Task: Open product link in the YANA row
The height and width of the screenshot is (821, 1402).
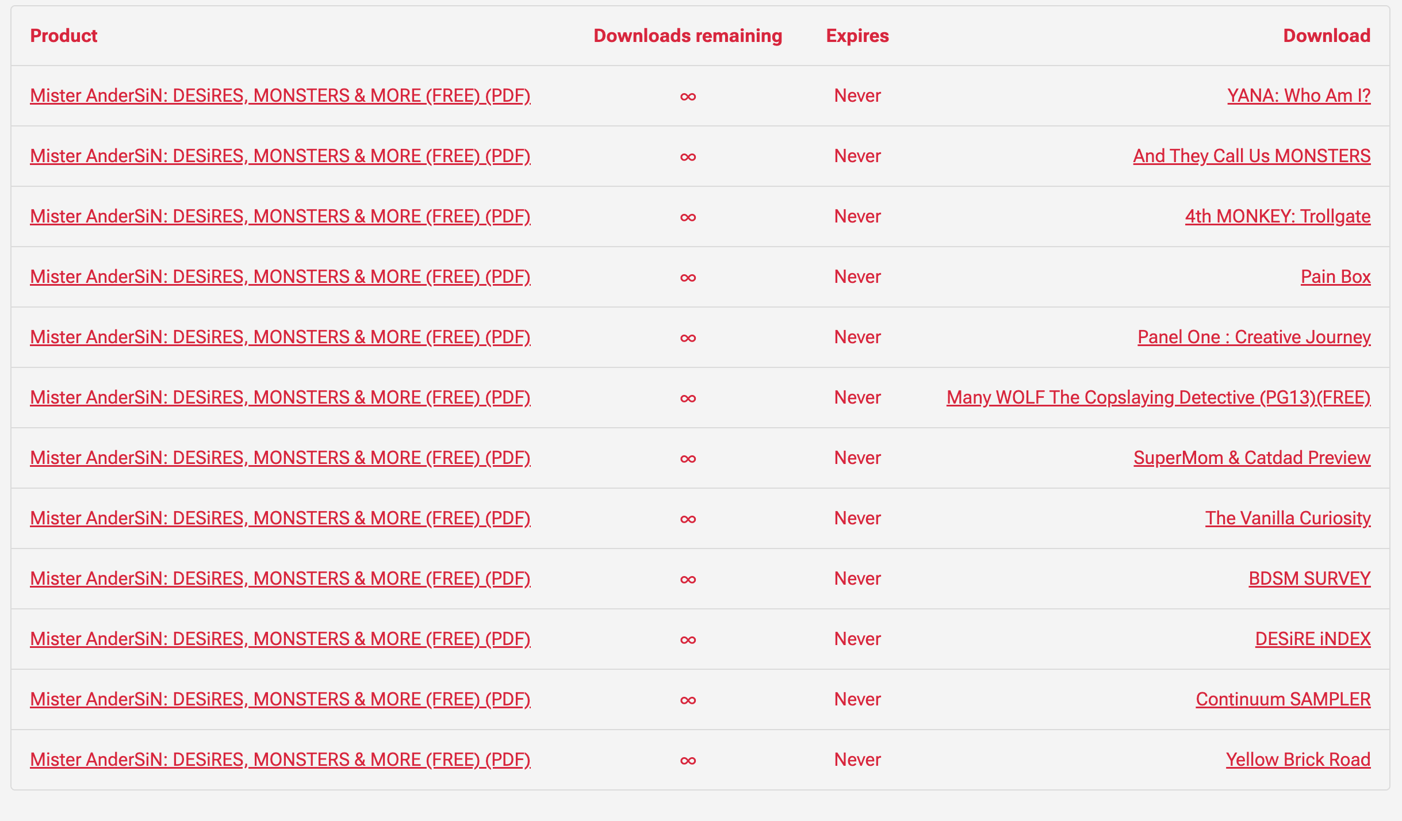Action: (280, 95)
